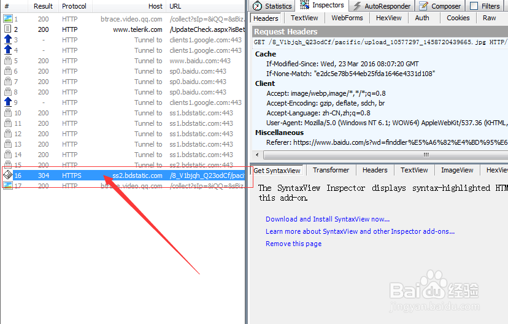Toggle the Filters checkbox
The height and width of the screenshot is (324, 508).
pyautogui.click(x=474, y=6)
